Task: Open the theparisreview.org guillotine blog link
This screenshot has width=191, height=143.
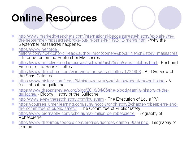Action: [94, 92]
